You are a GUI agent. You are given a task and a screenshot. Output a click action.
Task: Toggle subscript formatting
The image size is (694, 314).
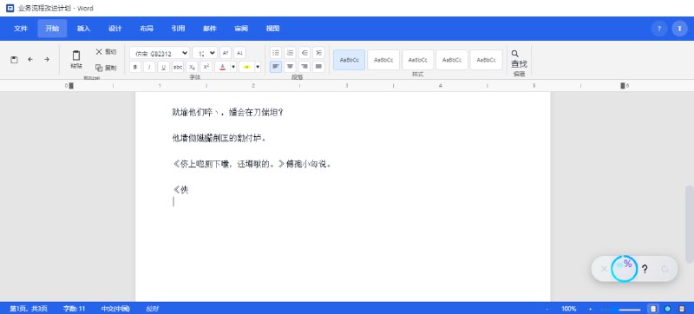(x=192, y=67)
